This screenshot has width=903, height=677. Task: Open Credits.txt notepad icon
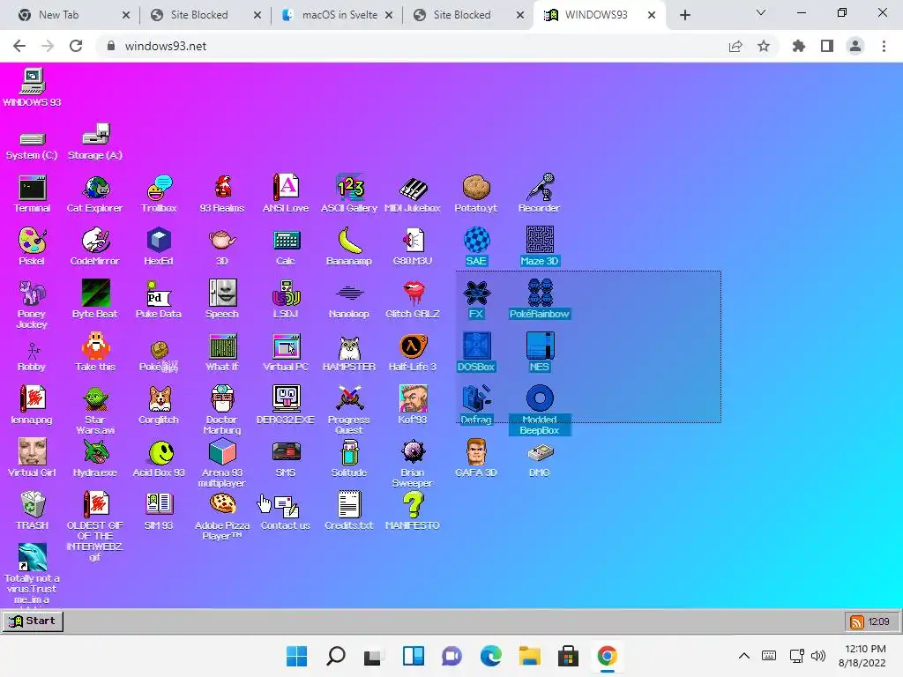(349, 511)
